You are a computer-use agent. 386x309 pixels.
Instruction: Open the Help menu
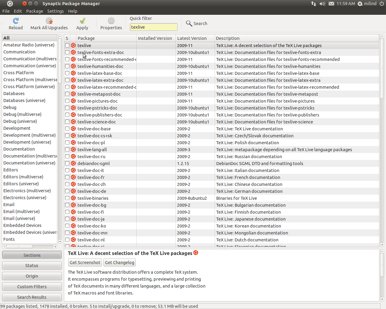pos(73,11)
